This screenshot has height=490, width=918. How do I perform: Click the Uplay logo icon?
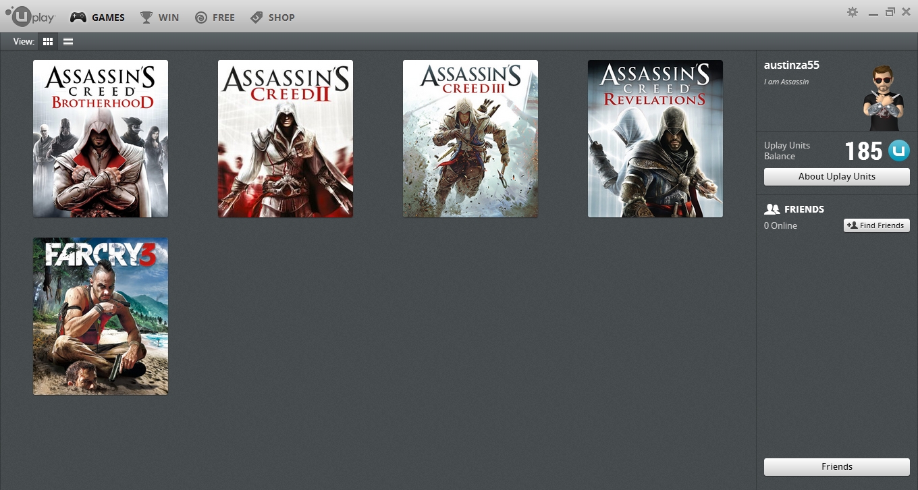point(30,17)
